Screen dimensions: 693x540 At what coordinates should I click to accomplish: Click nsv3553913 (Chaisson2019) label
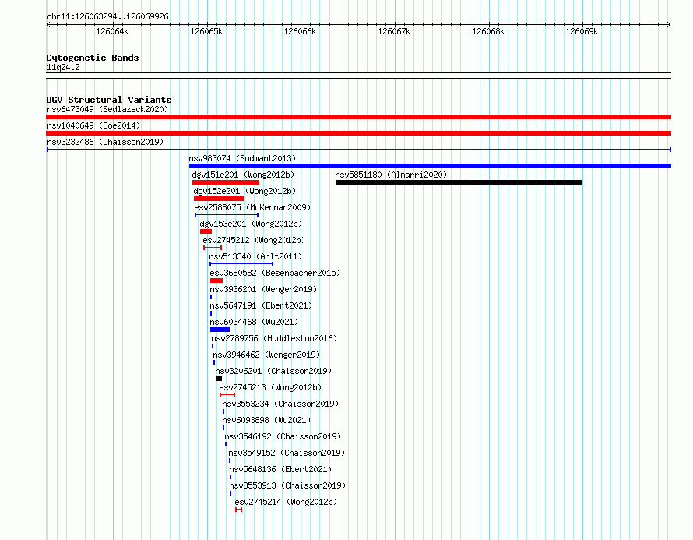[287, 485]
